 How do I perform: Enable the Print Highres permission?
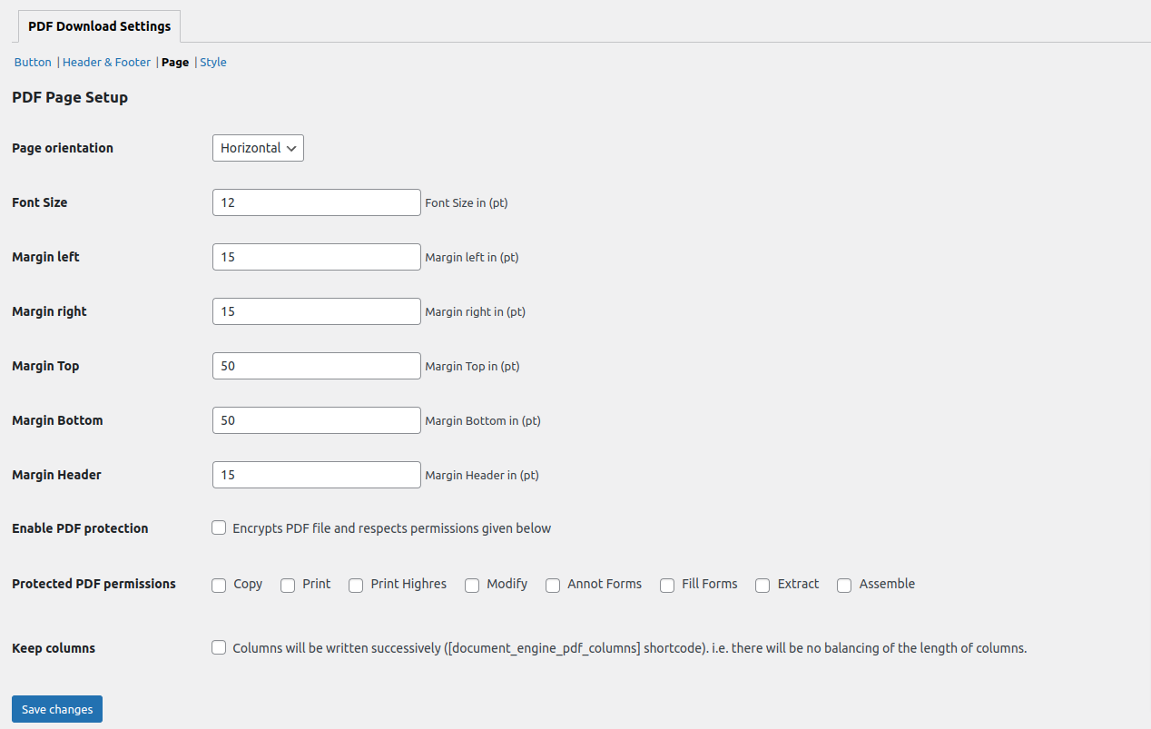point(355,585)
